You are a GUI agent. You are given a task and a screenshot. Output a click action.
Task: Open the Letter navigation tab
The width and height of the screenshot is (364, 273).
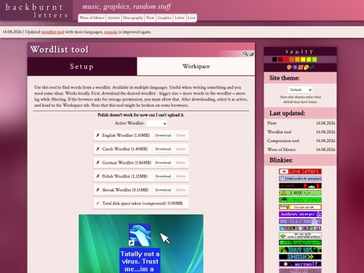tap(179, 18)
